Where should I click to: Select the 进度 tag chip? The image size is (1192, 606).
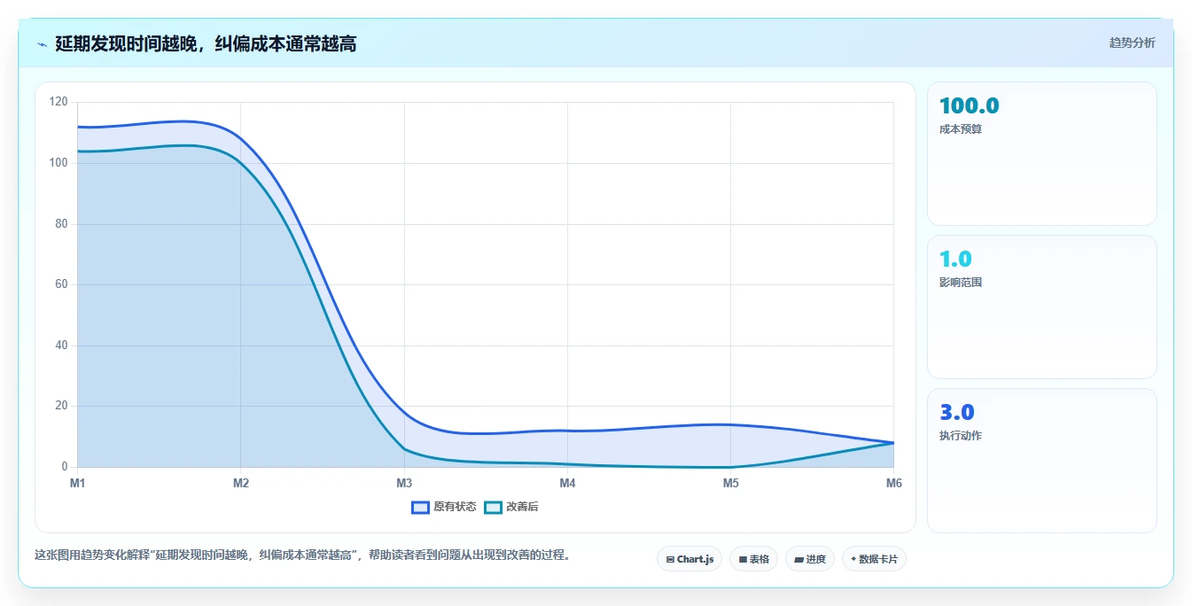(810, 559)
